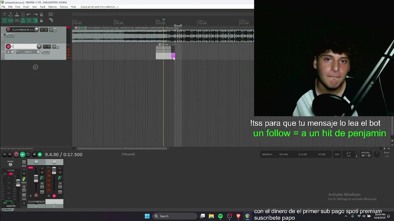The image size is (394, 221).
Task: Open the Track menu
Action: (42, 7)
